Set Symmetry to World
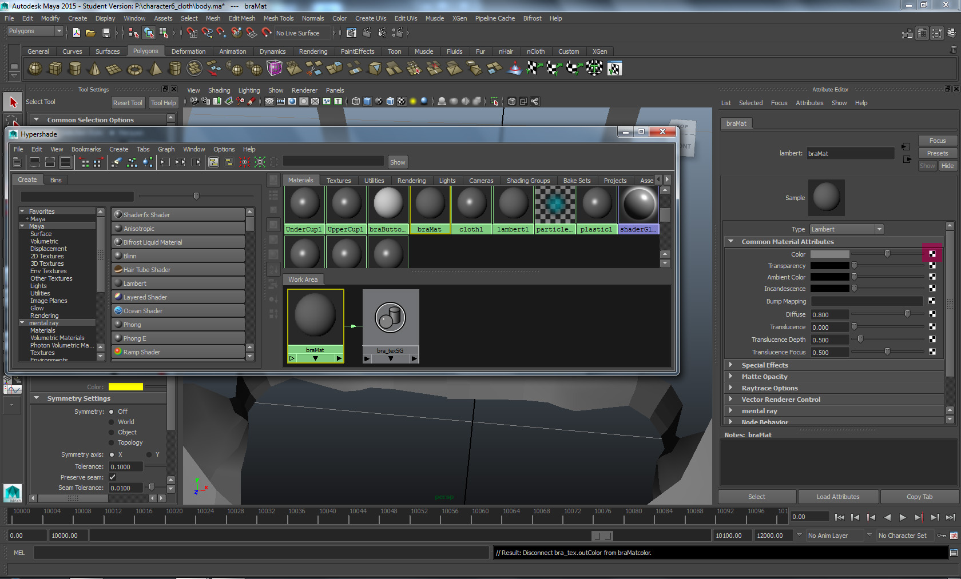Image resolution: width=961 pixels, height=579 pixels. point(112,422)
